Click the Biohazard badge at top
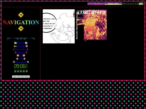This screenshot has width=146, height=109. point(130,4)
